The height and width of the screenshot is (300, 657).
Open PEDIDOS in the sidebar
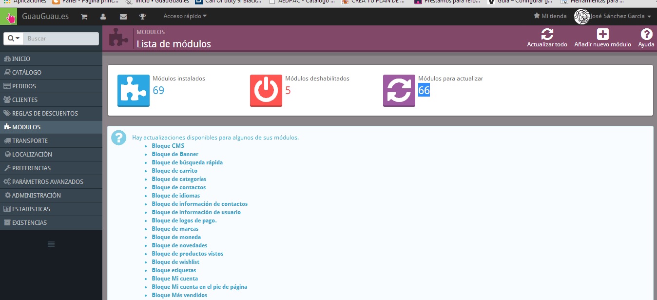click(51, 86)
